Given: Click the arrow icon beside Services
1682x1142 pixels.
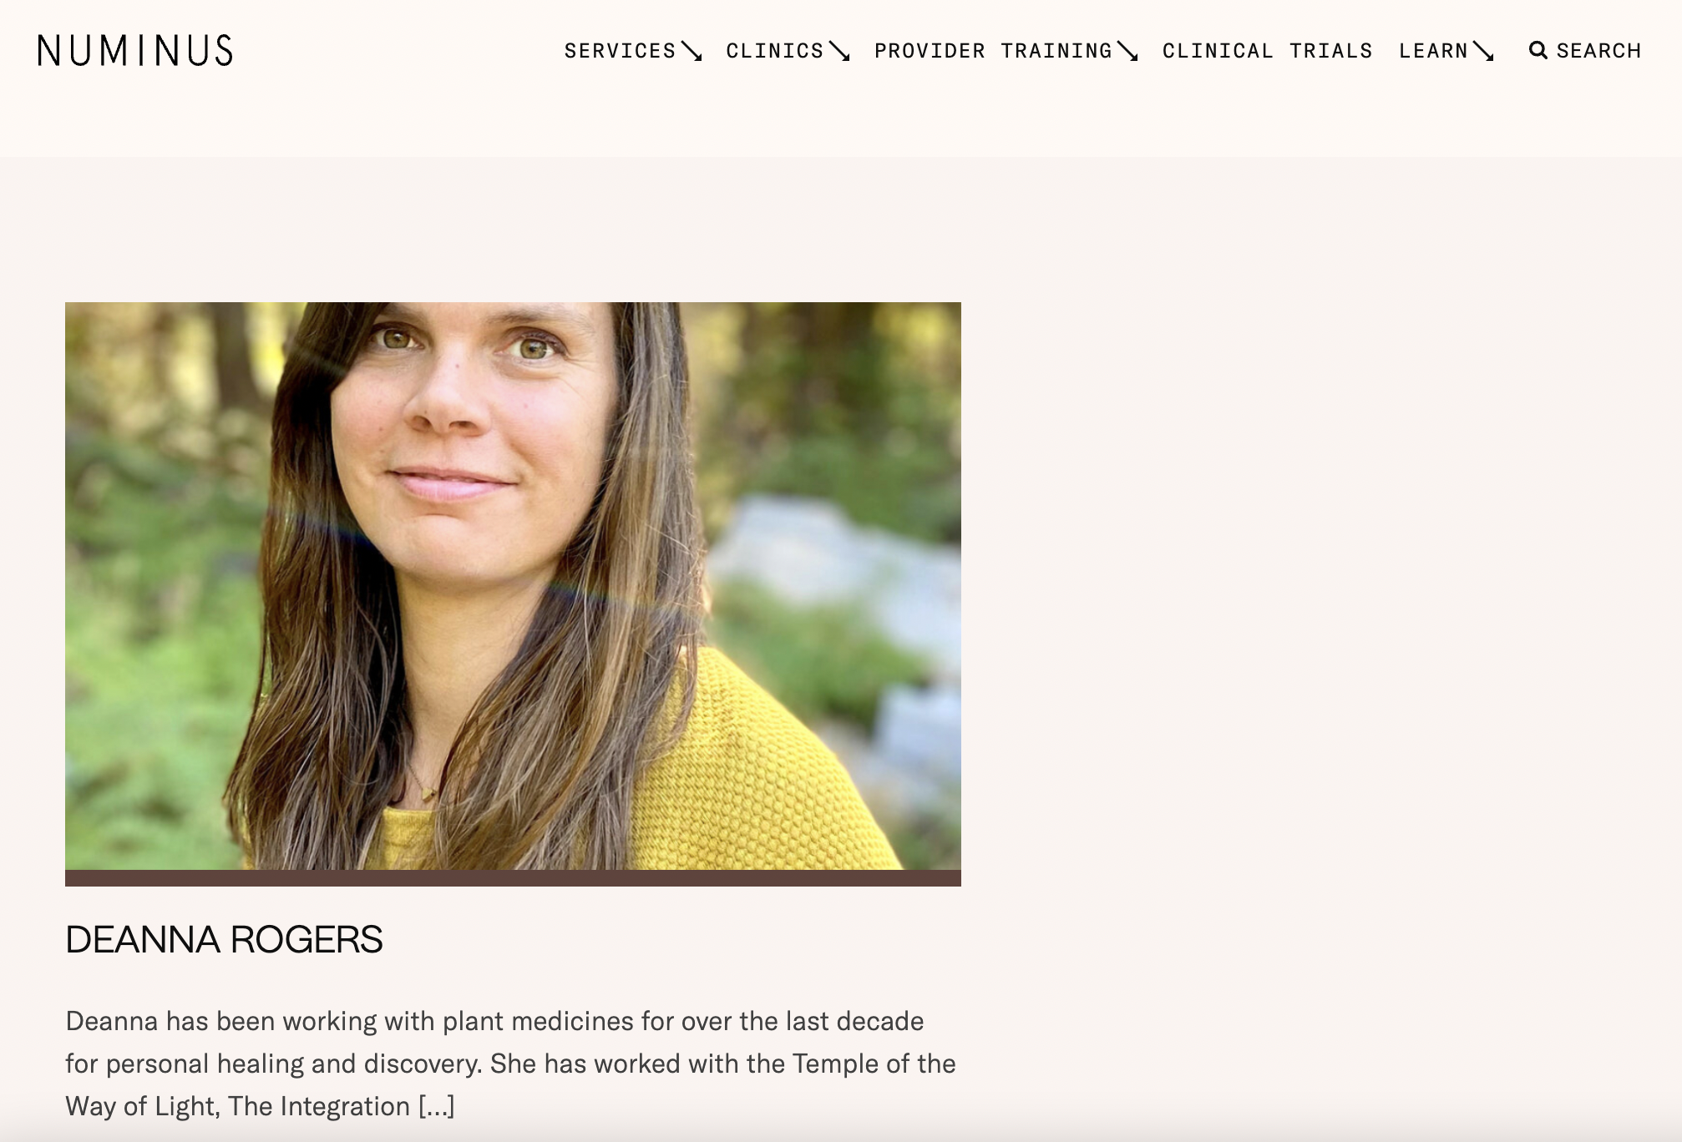Looking at the screenshot, I should (x=692, y=52).
